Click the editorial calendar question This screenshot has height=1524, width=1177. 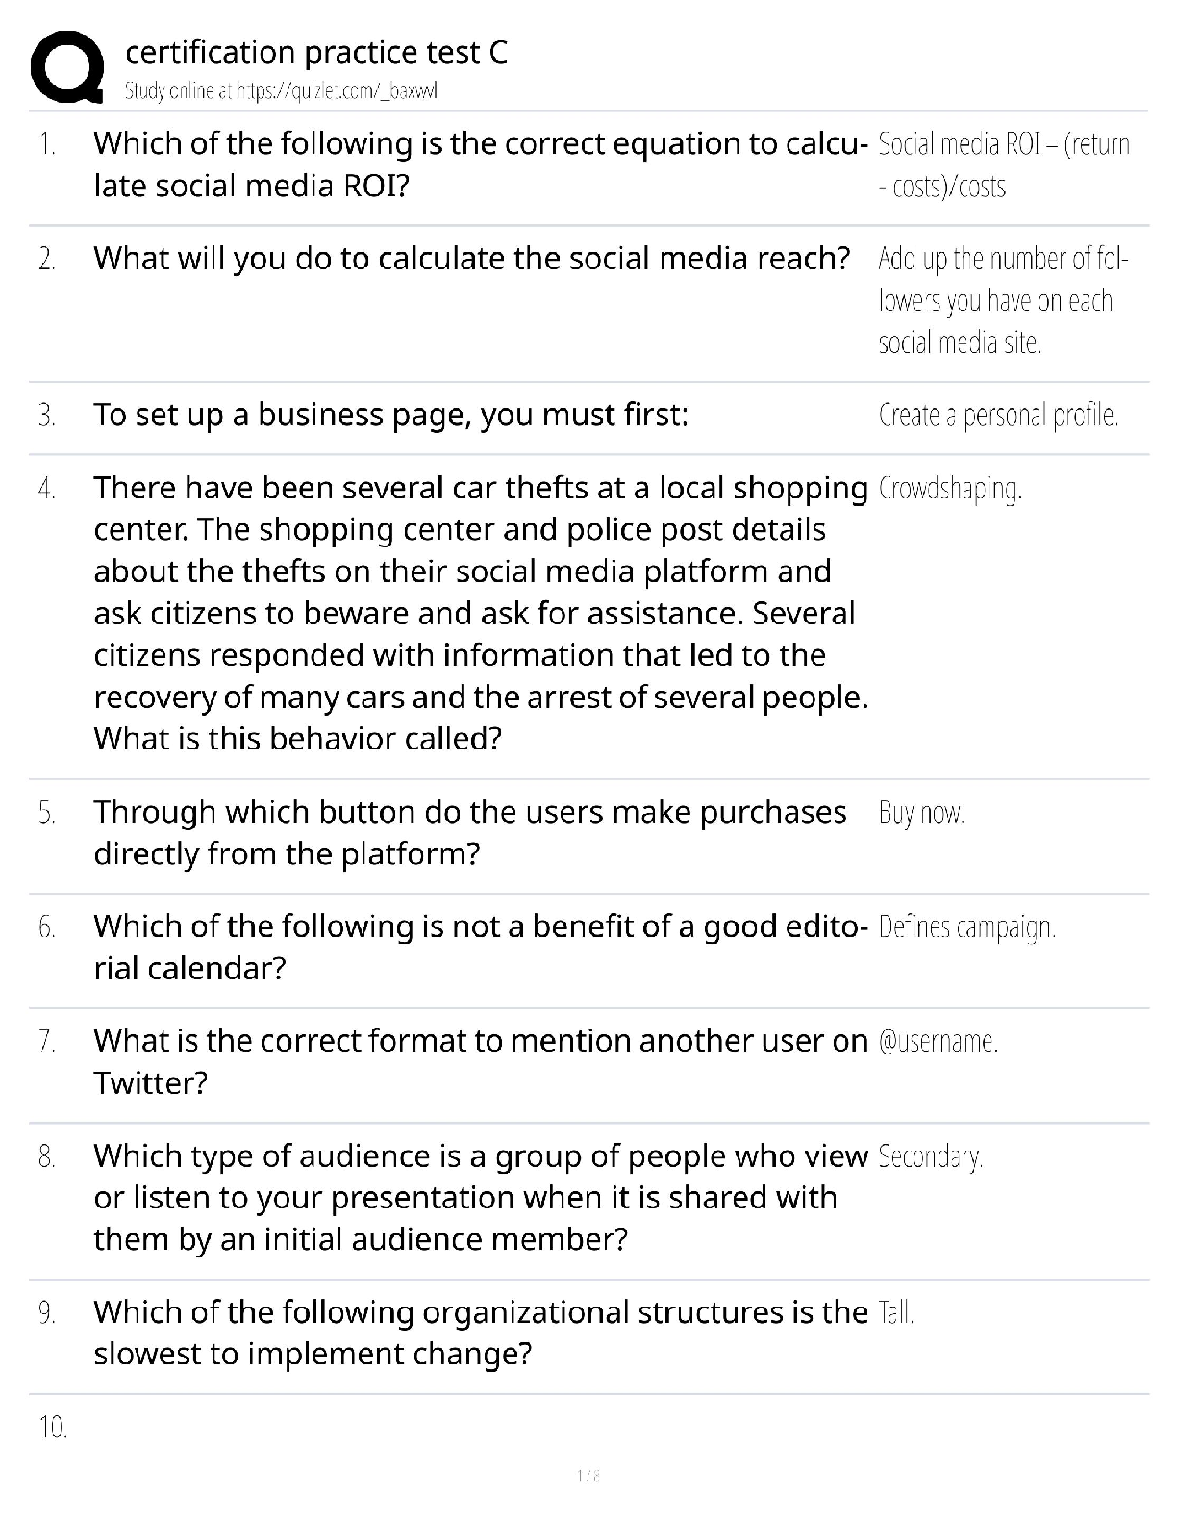tap(481, 947)
